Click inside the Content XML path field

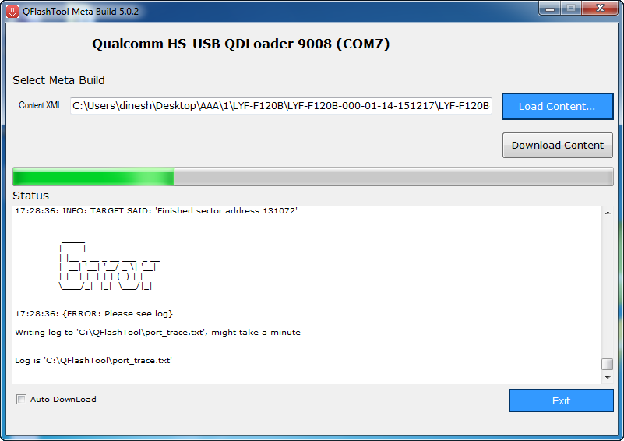pos(281,105)
